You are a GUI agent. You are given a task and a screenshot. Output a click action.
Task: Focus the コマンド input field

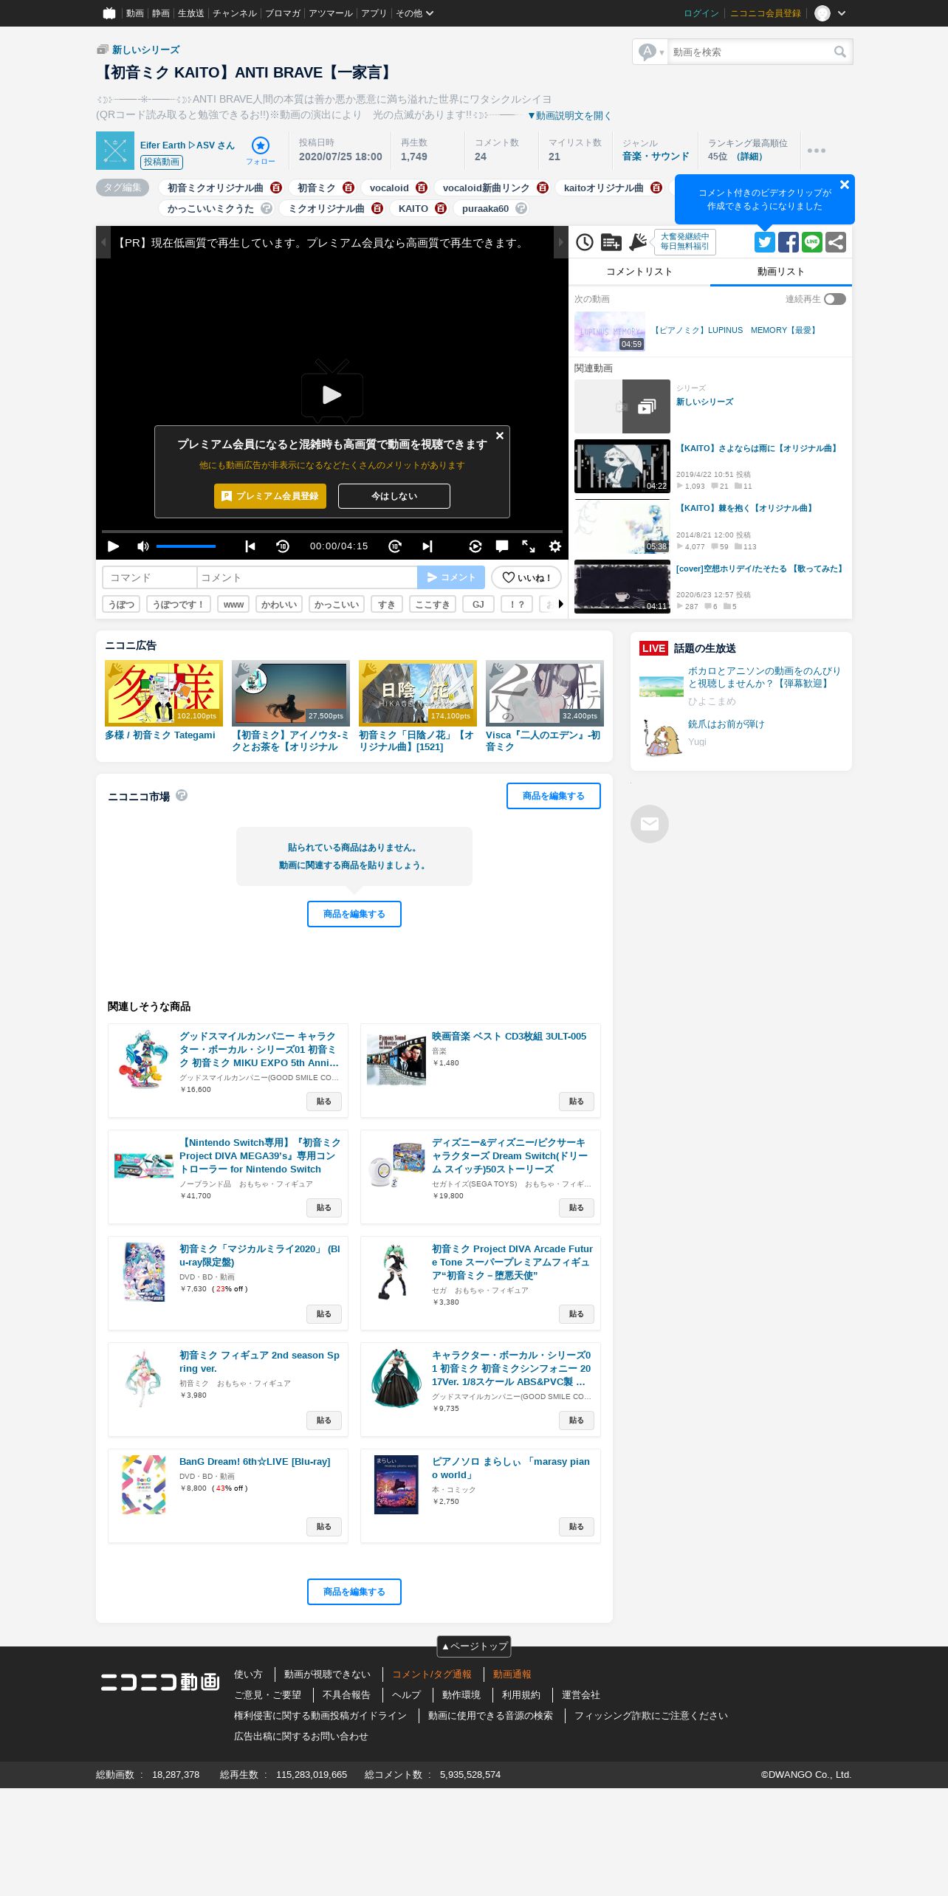point(150,577)
